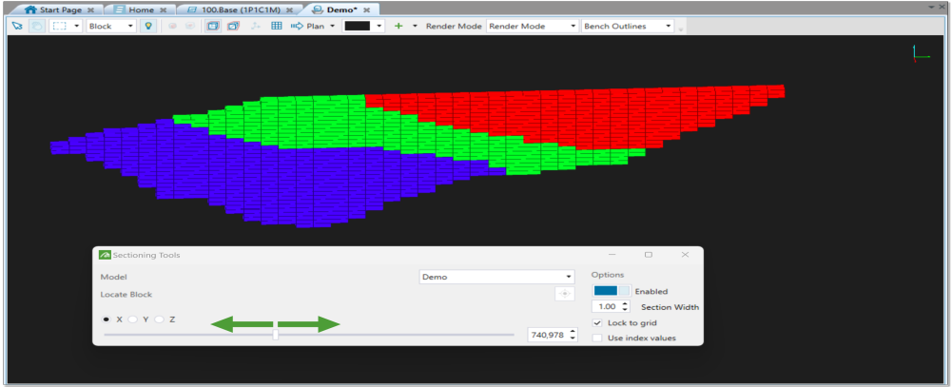Select the Demo* tab
Viewport: 952px width, 387px height.
click(x=341, y=10)
